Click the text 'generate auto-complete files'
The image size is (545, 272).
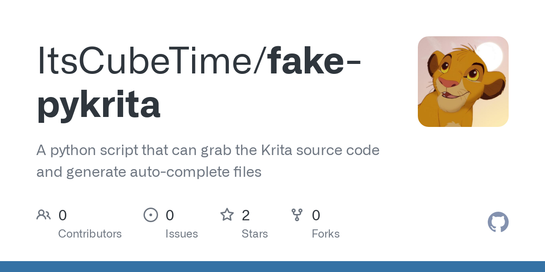point(164,172)
